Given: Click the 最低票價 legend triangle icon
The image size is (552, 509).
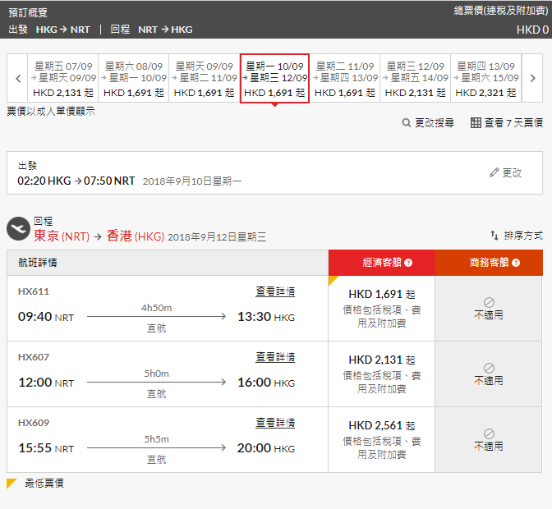Looking at the screenshot, I should (x=11, y=483).
